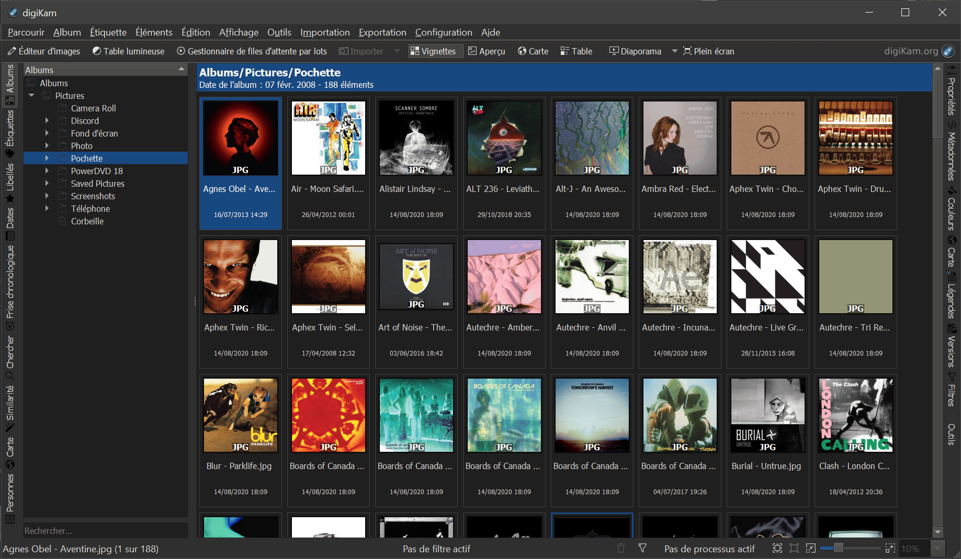Screen dimensions: 961x559
Task: Expand the Saved Pictures album
Action: pos(47,183)
